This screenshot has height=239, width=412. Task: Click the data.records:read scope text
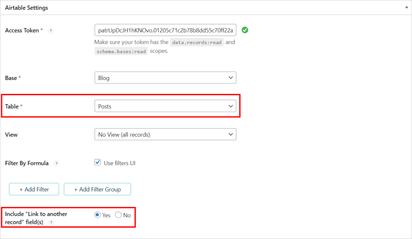(197, 42)
